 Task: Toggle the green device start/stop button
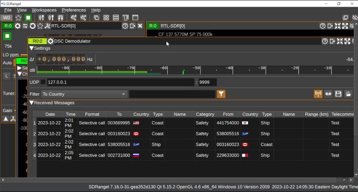[7, 36]
